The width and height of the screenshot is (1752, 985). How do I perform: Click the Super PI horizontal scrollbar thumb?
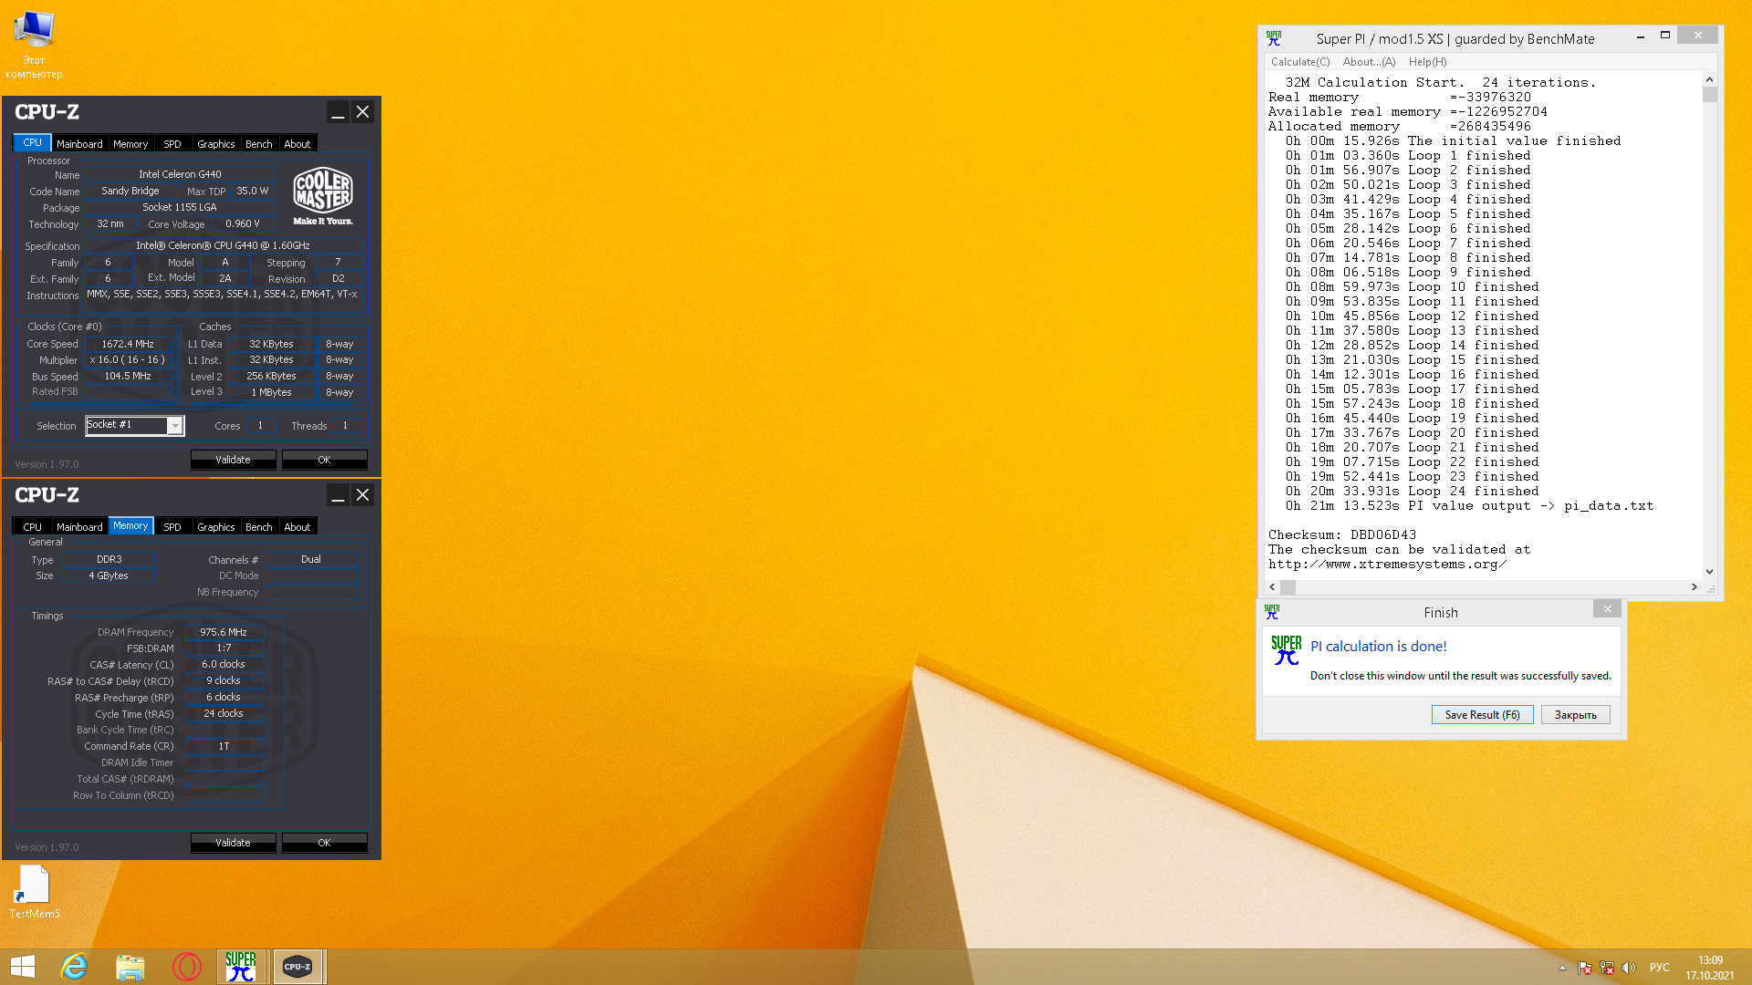coord(1288,587)
